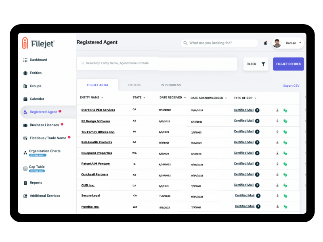This screenshot has height=242, width=323.
Task: Click the count badge for PF Design Software
Action: [257, 121]
